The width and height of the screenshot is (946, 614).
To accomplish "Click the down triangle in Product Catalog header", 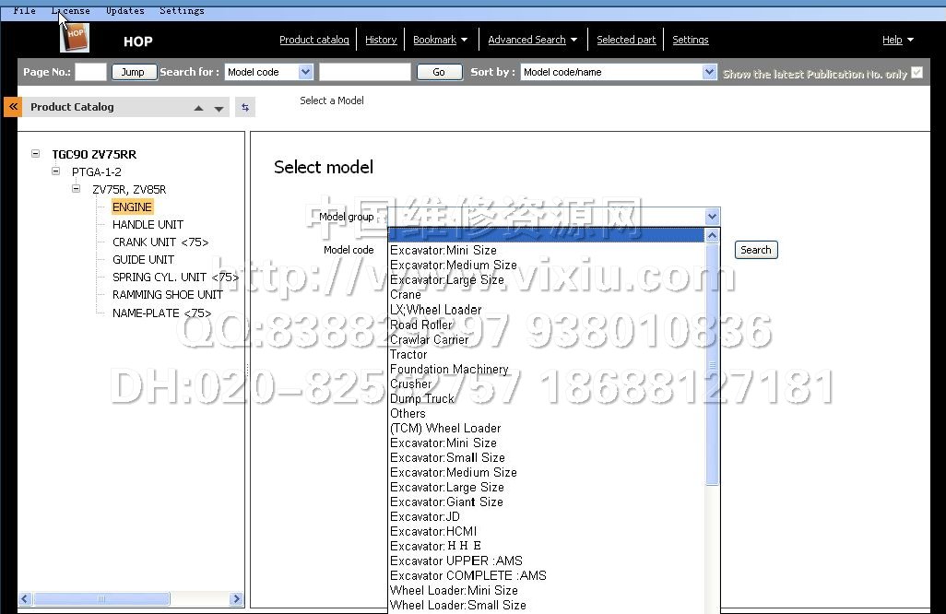I will [x=219, y=108].
